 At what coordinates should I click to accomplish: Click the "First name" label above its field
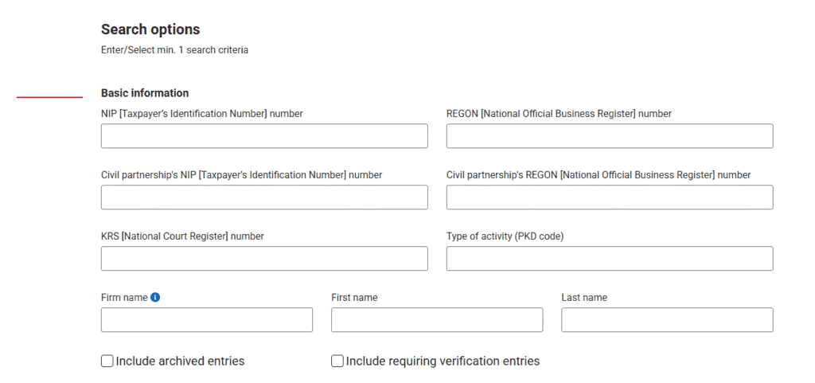(x=354, y=298)
